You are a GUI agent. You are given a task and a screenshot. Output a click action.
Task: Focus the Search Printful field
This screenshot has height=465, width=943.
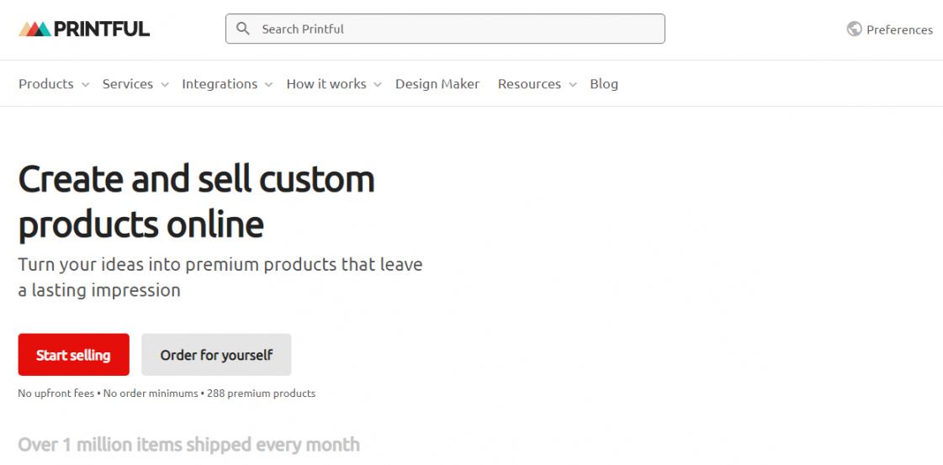445,29
